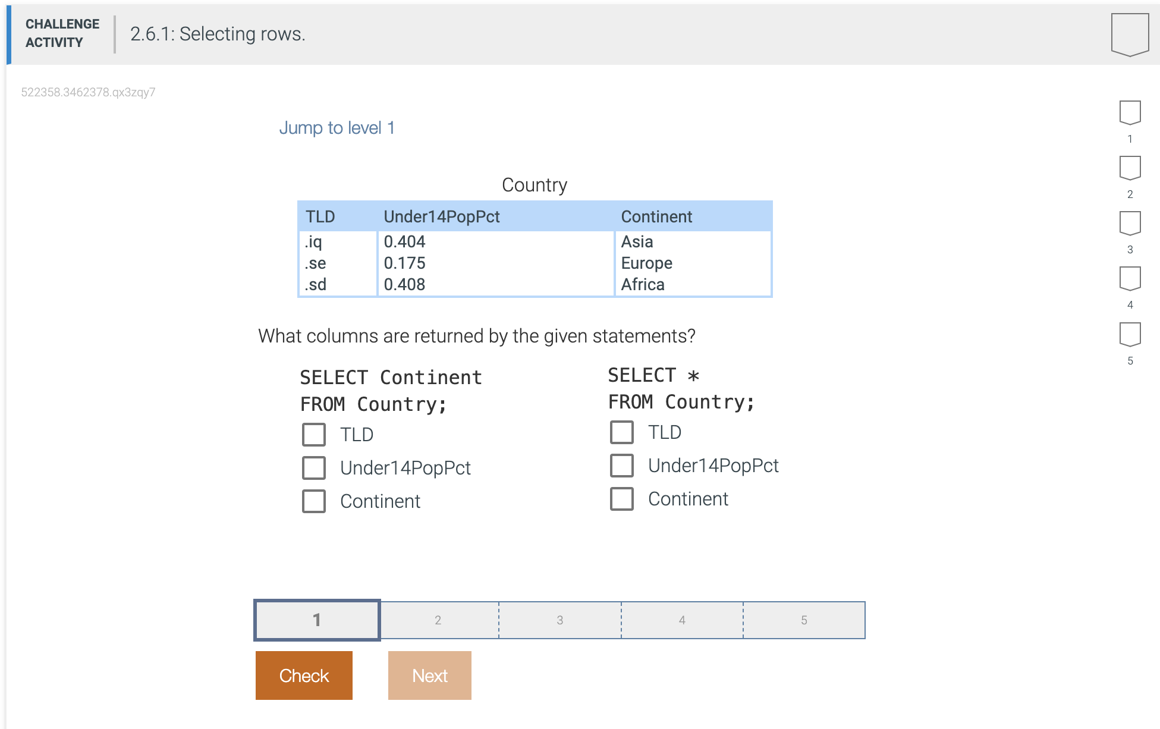Check TLD under SELECT * query
The height and width of the screenshot is (729, 1160).
[x=621, y=432]
